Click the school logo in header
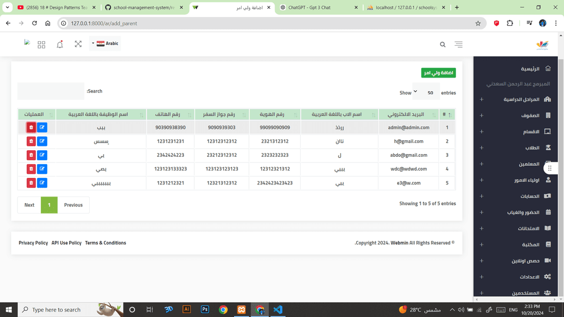The height and width of the screenshot is (317, 564). coord(542,45)
